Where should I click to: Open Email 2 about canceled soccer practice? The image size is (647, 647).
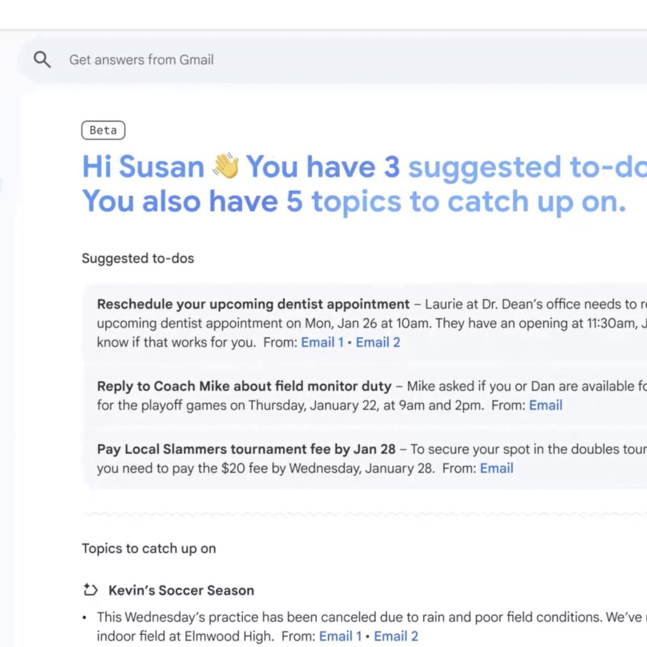click(396, 636)
